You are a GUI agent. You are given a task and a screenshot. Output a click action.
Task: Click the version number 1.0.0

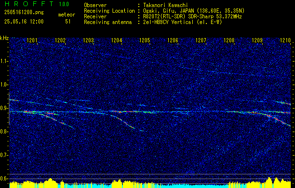click(x=64, y=4)
